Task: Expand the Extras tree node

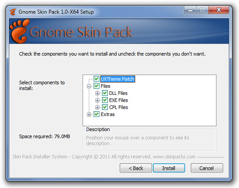Action: click(89, 114)
